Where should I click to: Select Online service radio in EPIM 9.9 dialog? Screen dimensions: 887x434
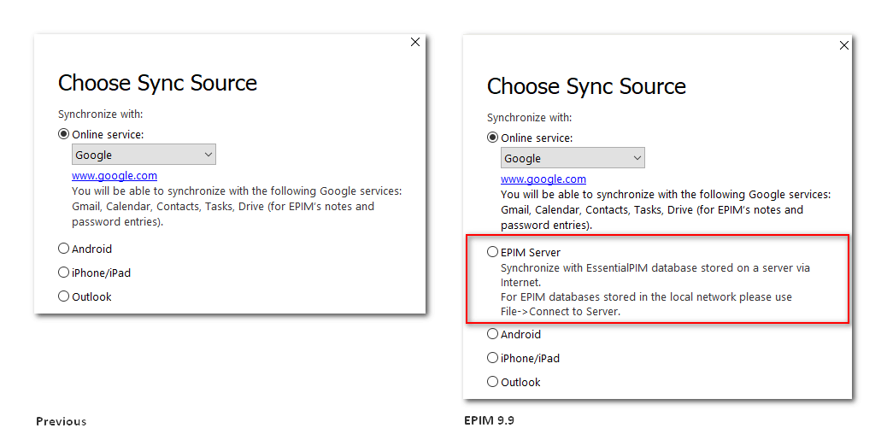(493, 138)
